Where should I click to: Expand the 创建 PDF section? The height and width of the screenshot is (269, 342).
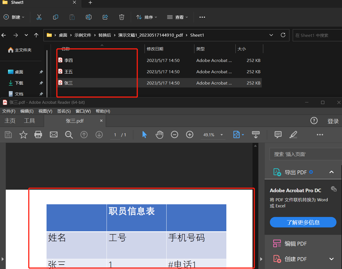tap(332, 259)
